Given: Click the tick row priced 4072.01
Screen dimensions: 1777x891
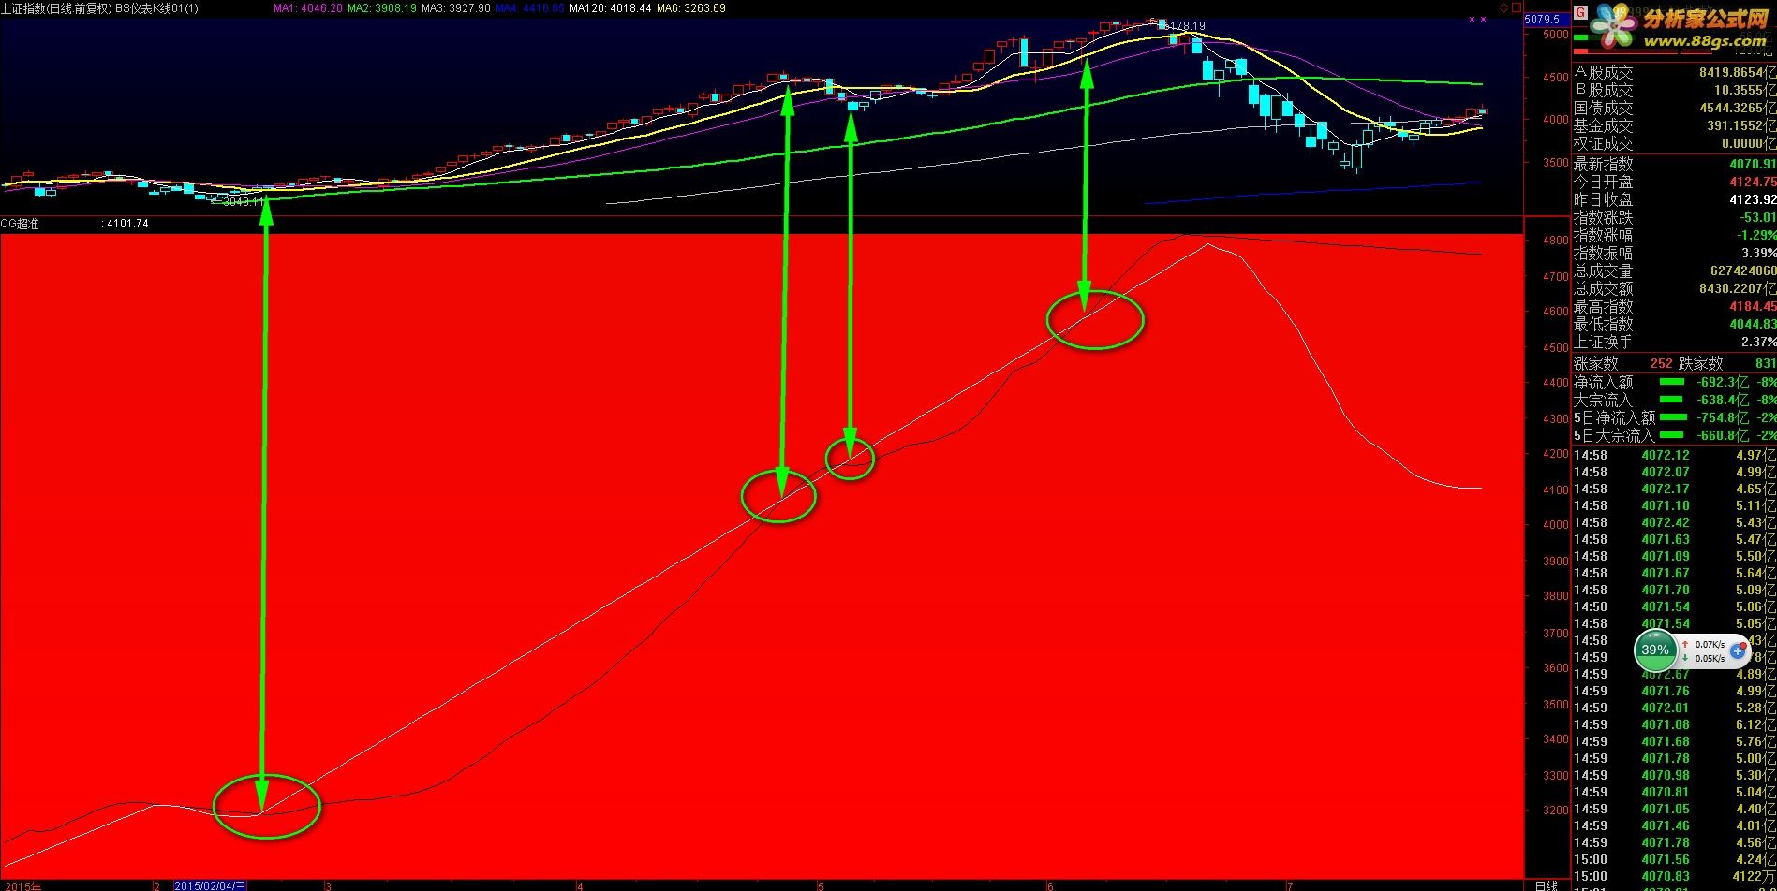Looking at the screenshot, I should (x=1675, y=708).
